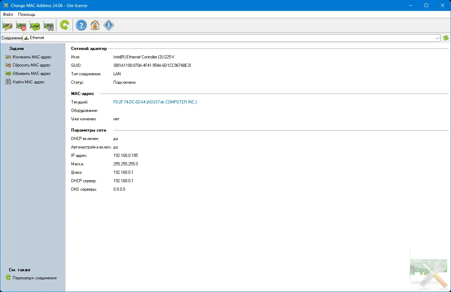Open the Помощь menu
This screenshot has width=451, height=292.
[26, 14]
